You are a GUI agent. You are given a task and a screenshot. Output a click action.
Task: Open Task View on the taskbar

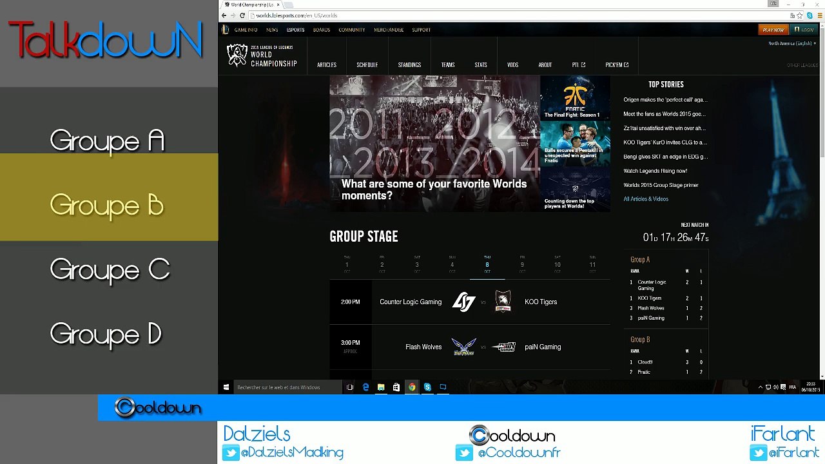pos(350,387)
